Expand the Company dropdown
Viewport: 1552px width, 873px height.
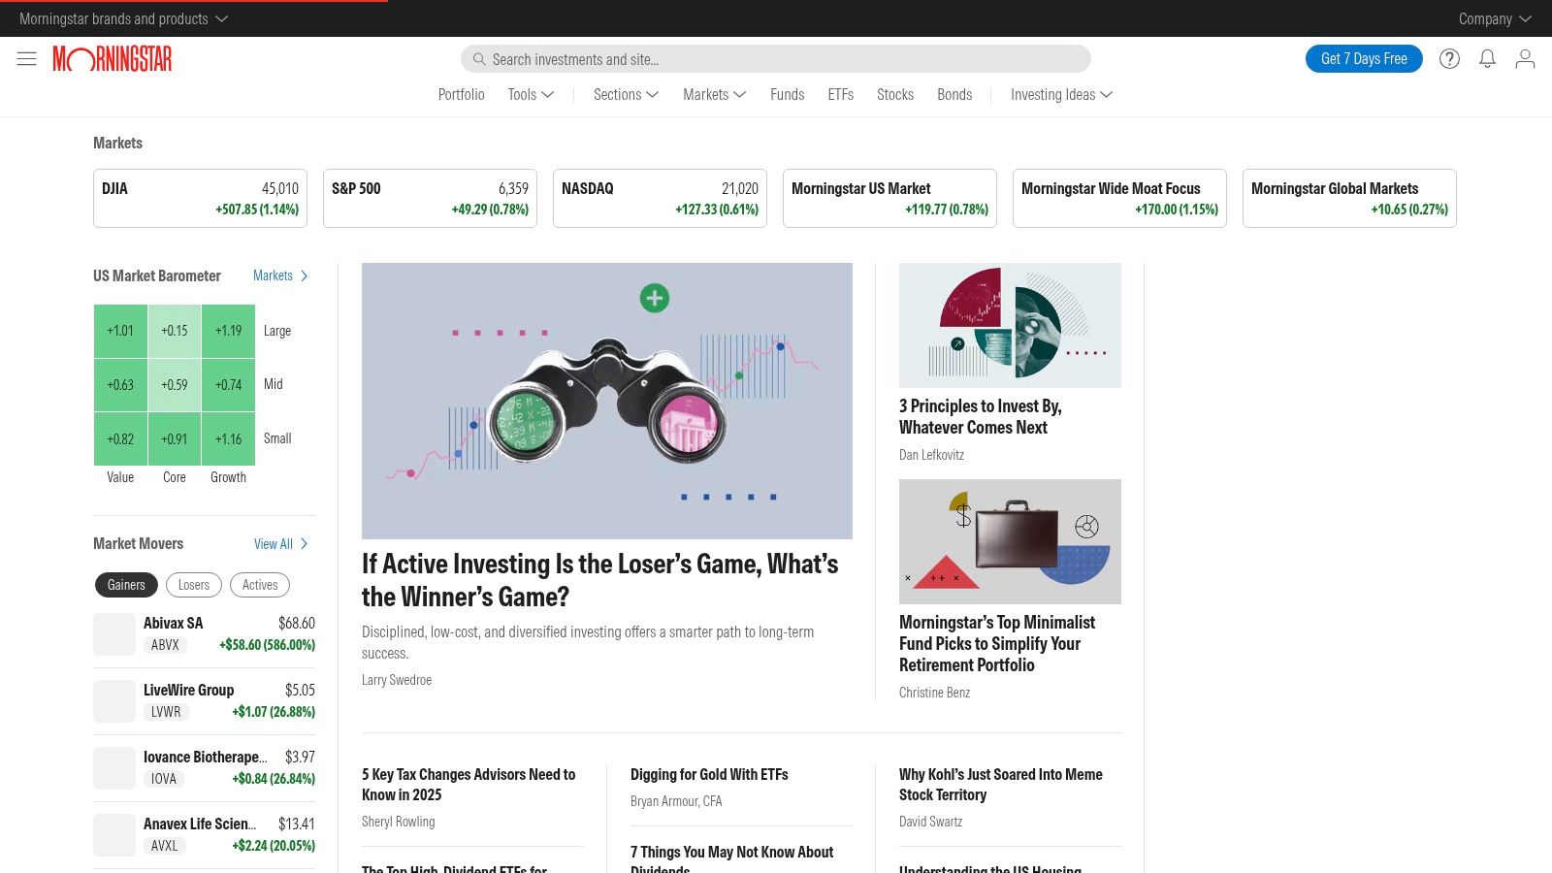1495,18
